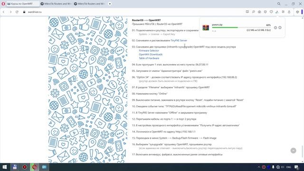The width and height of the screenshot is (304, 171).
Task: Open the Table of Hardware link
Action: tap(149, 58)
